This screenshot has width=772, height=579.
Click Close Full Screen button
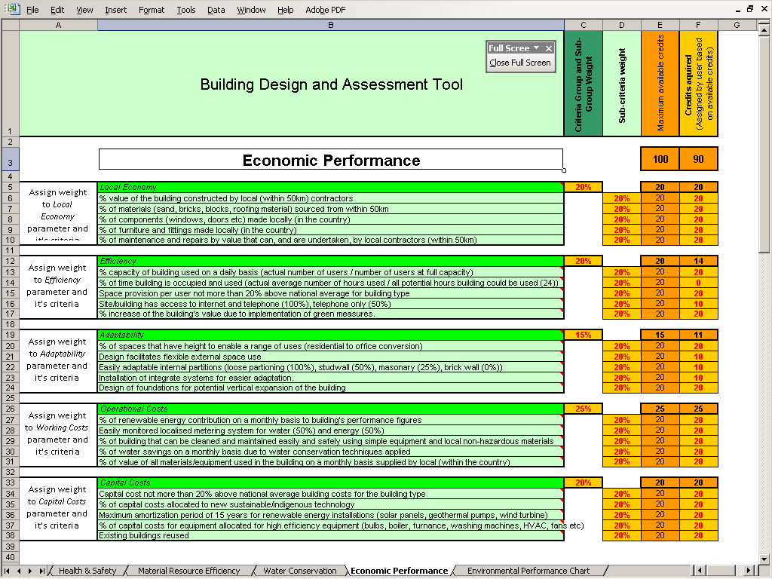click(520, 63)
